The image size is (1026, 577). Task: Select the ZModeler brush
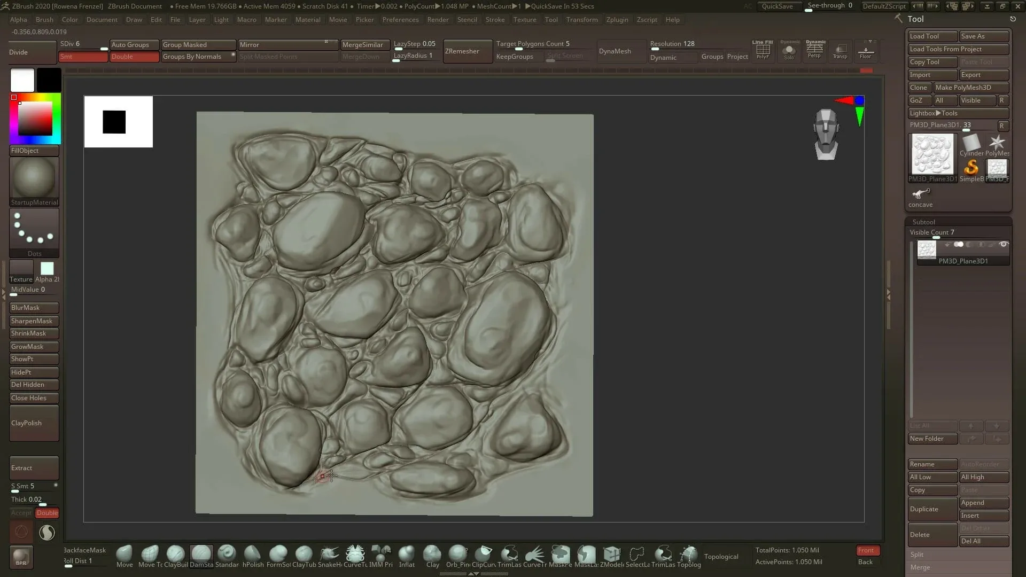pos(612,553)
